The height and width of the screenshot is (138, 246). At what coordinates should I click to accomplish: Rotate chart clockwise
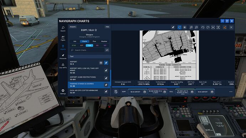coord(208,27)
